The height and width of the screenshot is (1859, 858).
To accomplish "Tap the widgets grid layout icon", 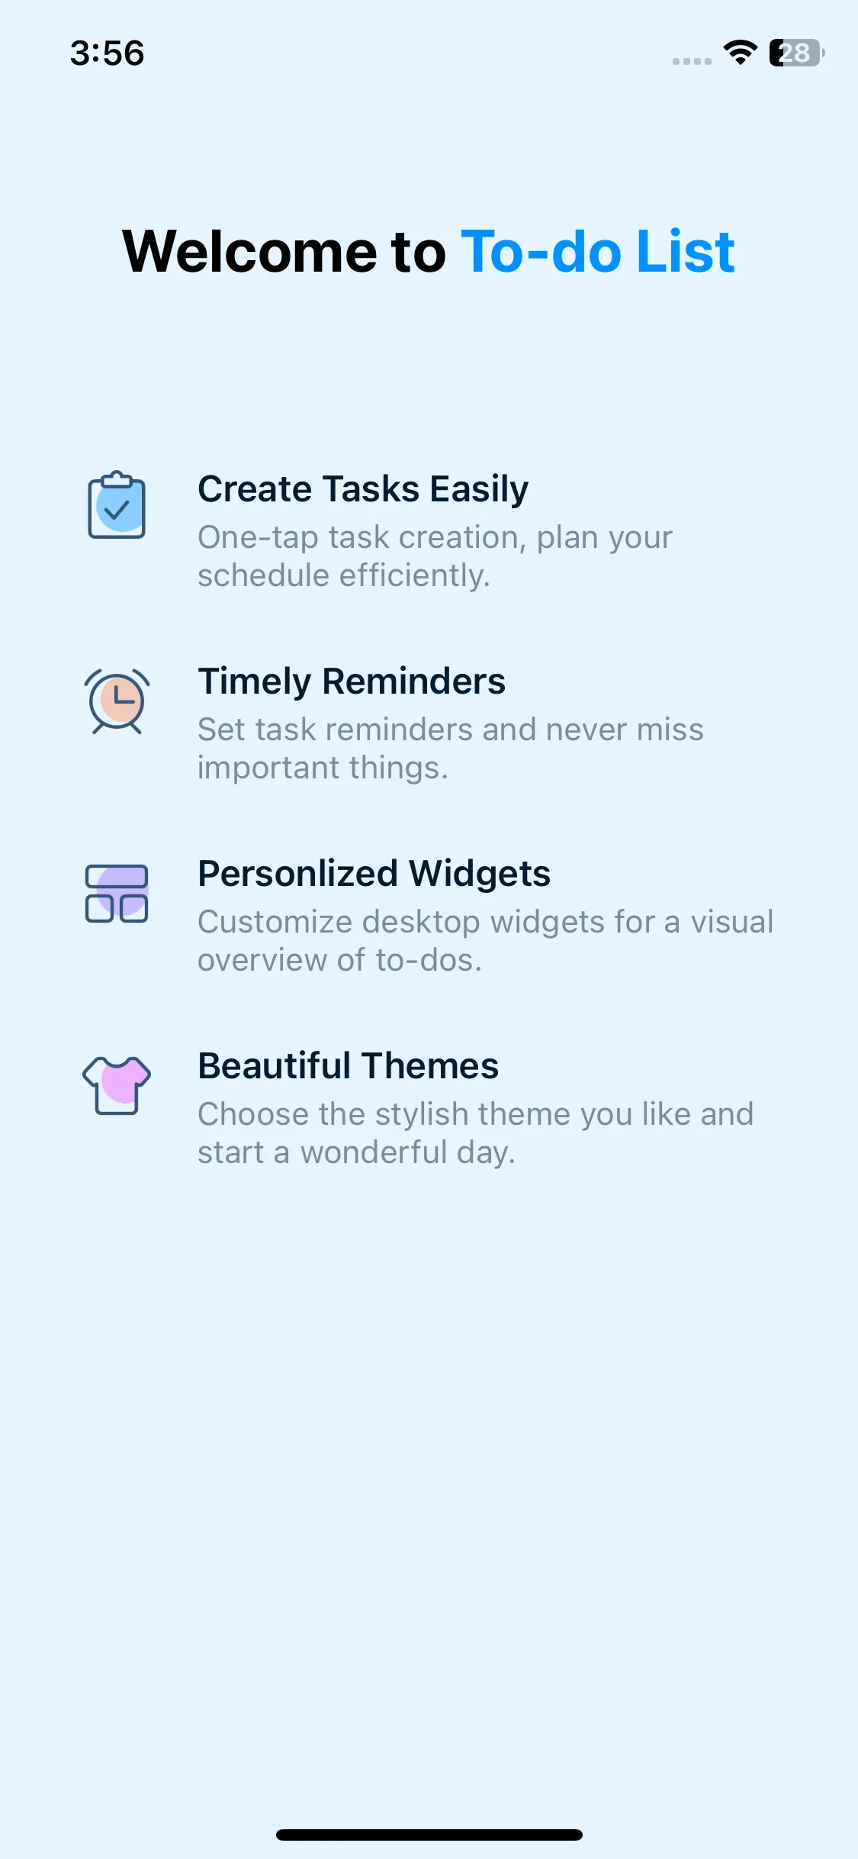I will point(117,893).
